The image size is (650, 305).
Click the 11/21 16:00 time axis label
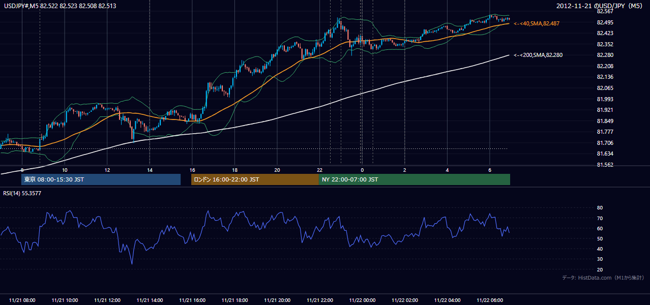pos(192,300)
